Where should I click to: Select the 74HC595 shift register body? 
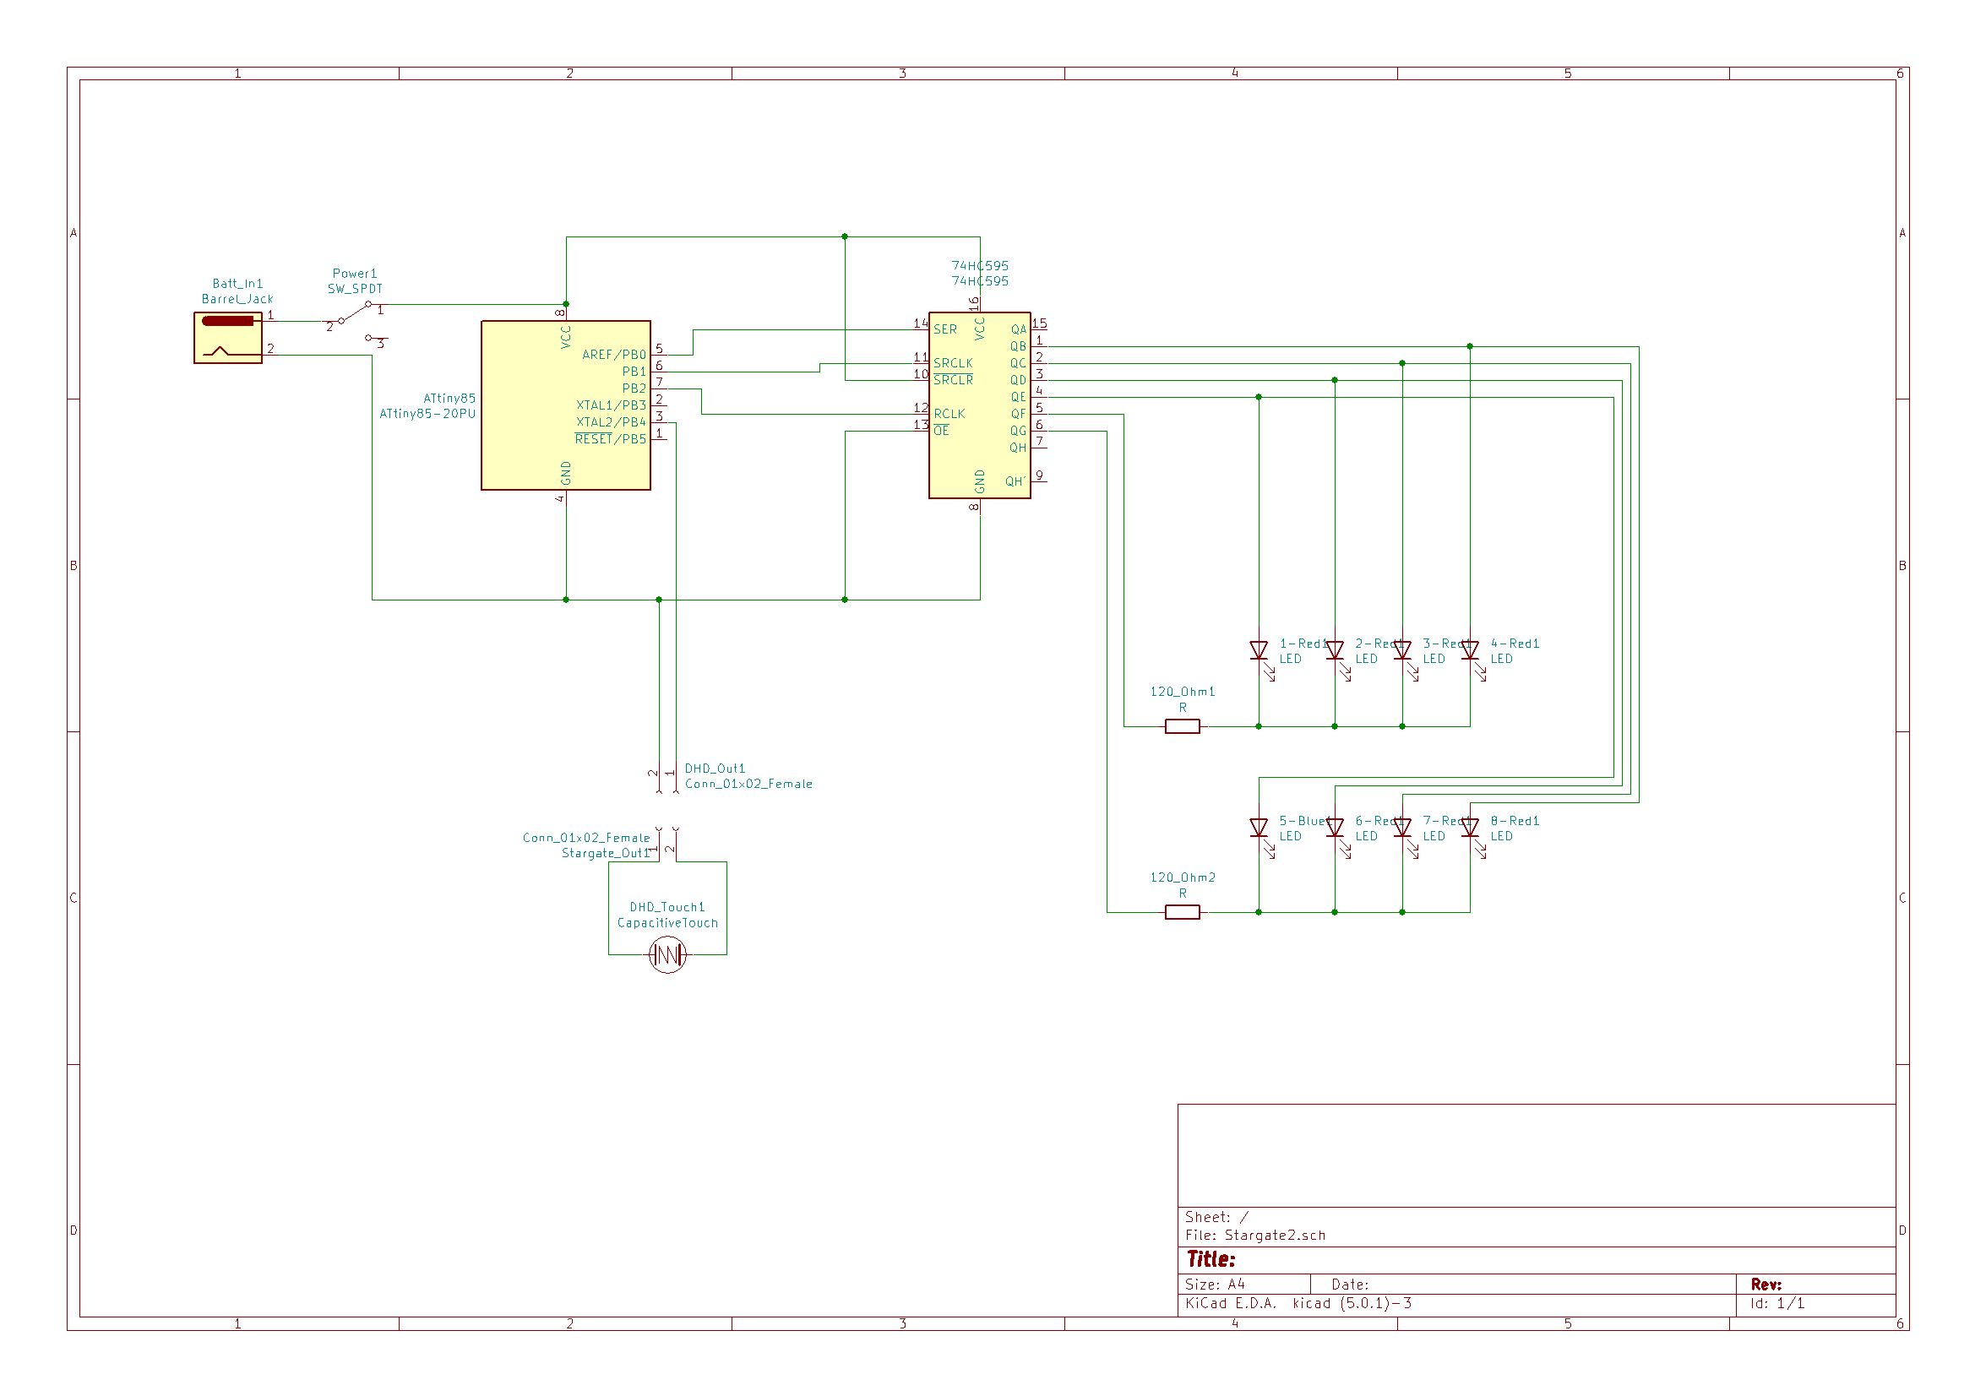point(980,405)
